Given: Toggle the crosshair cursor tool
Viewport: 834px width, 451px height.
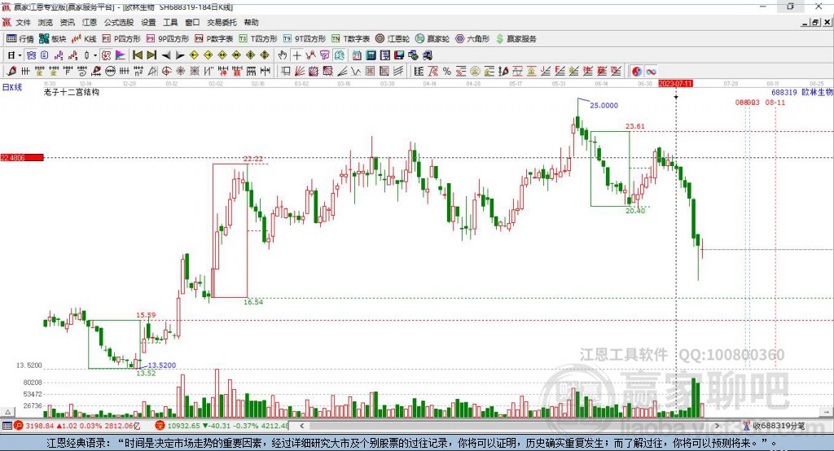Looking at the screenshot, I should (x=296, y=55).
